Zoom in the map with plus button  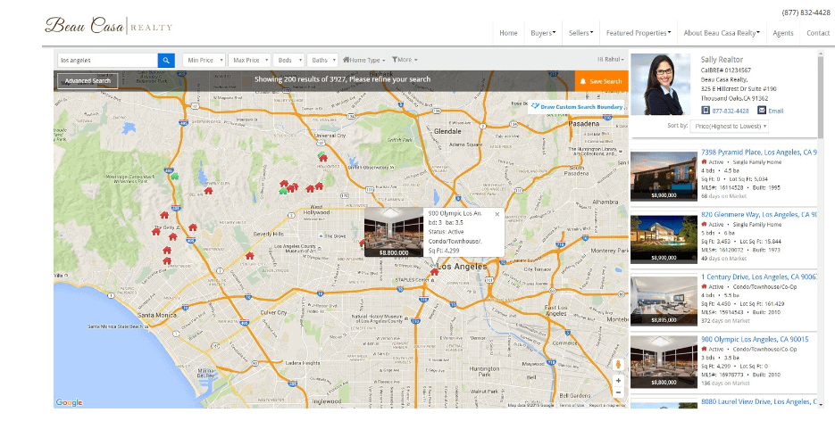pos(618,381)
